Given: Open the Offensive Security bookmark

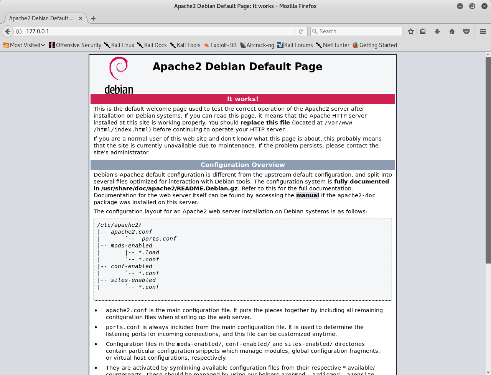Looking at the screenshot, I should pyautogui.click(x=75, y=45).
